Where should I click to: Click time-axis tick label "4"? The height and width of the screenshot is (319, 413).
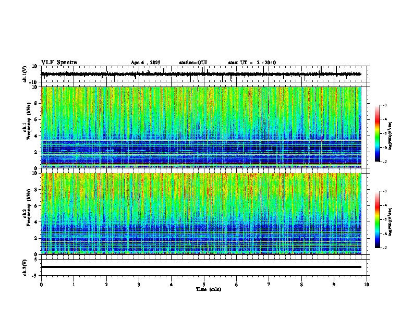[172, 285]
